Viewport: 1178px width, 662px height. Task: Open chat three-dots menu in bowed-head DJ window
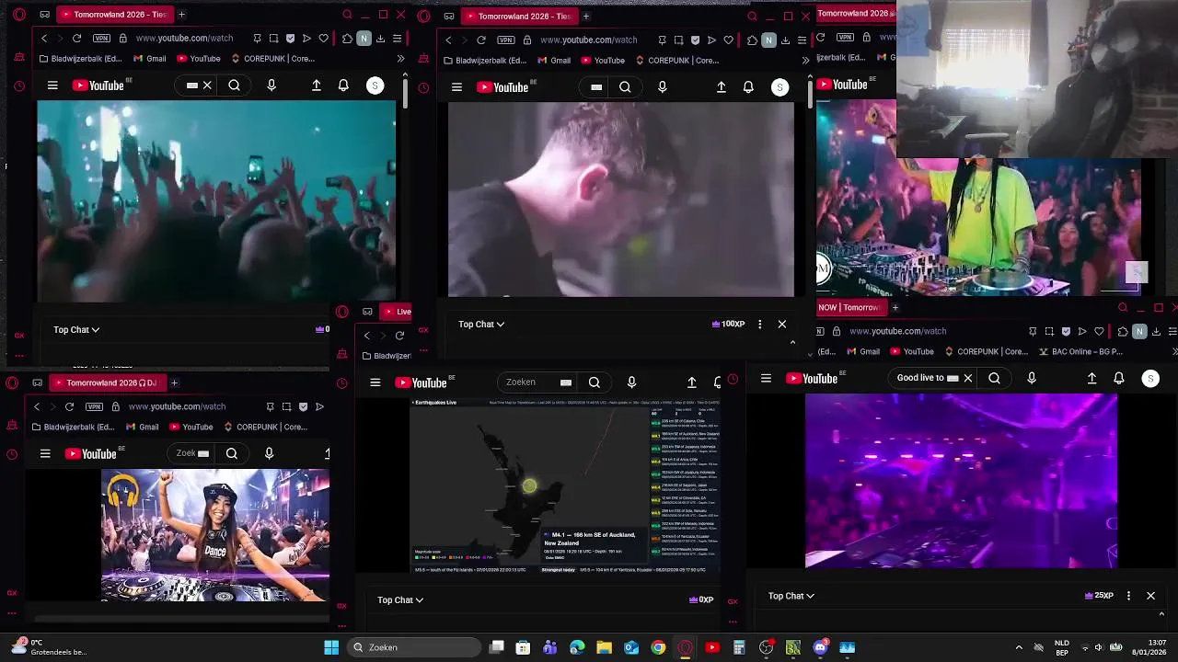click(759, 324)
